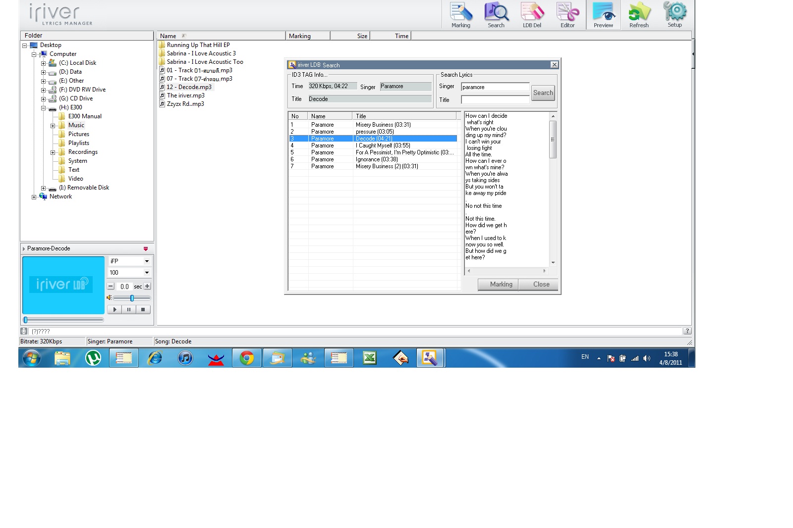The height and width of the screenshot is (528, 793).
Task: Click the lyrics pane horizontal scrollbar
Action: point(507,271)
